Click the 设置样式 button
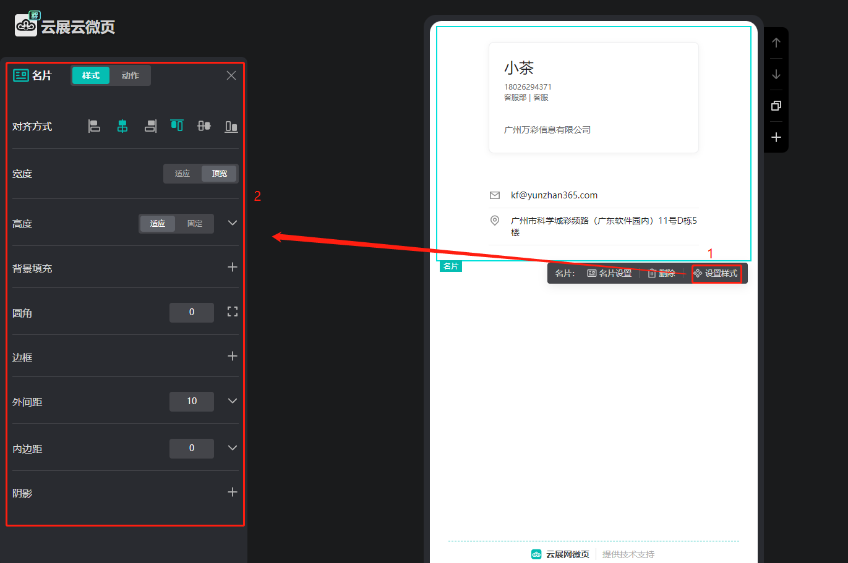Viewport: 848px width, 563px height. (x=716, y=273)
